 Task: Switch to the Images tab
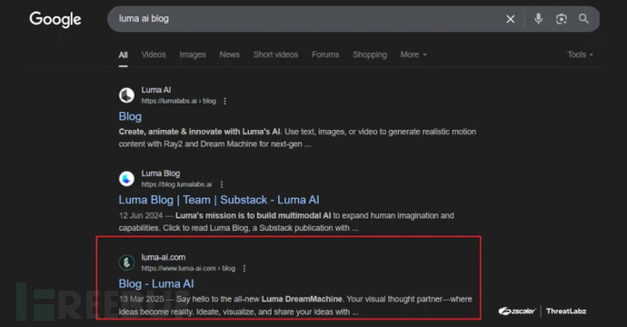point(193,54)
